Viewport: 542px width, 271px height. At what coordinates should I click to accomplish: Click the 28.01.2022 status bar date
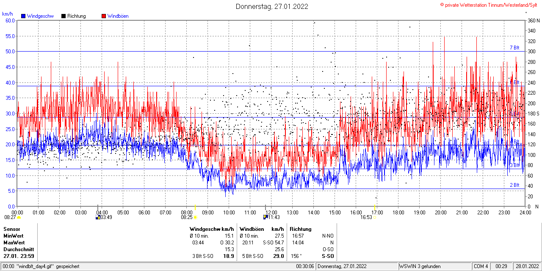click(x=528, y=266)
